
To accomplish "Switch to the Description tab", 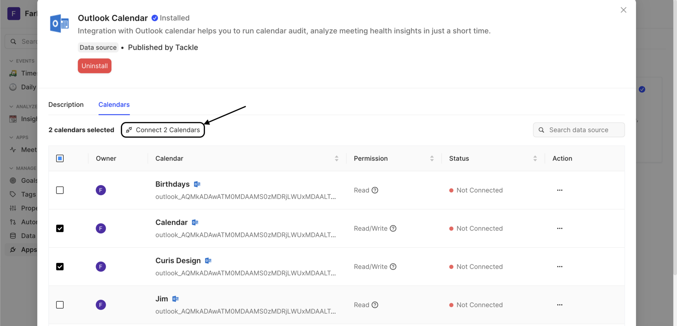I will [x=66, y=104].
